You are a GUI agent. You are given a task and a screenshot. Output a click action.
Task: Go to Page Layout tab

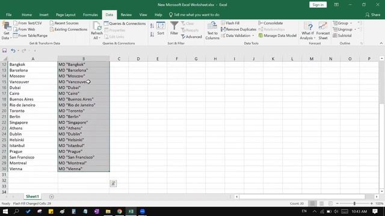click(x=66, y=14)
